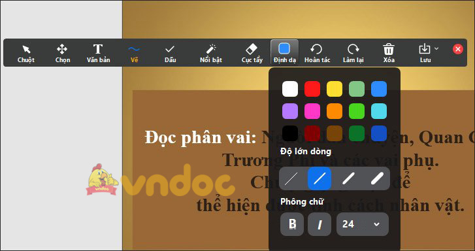Toggle italic font with I button
Screen dimensions: 475x251
point(319,224)
